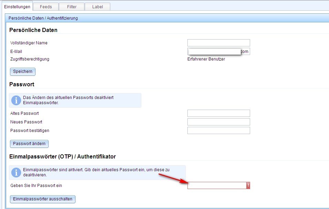329x209 pixels.
Task: Click into the E-Mail input field
Action: pos(218,52)
